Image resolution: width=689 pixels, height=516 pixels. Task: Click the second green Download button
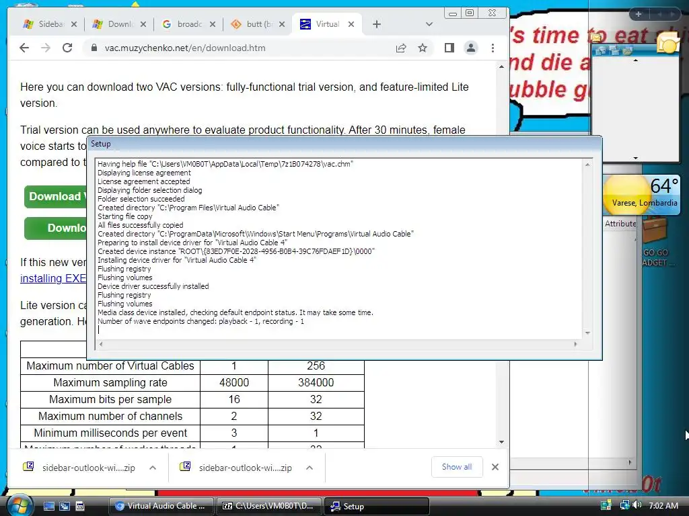point(55,228)
